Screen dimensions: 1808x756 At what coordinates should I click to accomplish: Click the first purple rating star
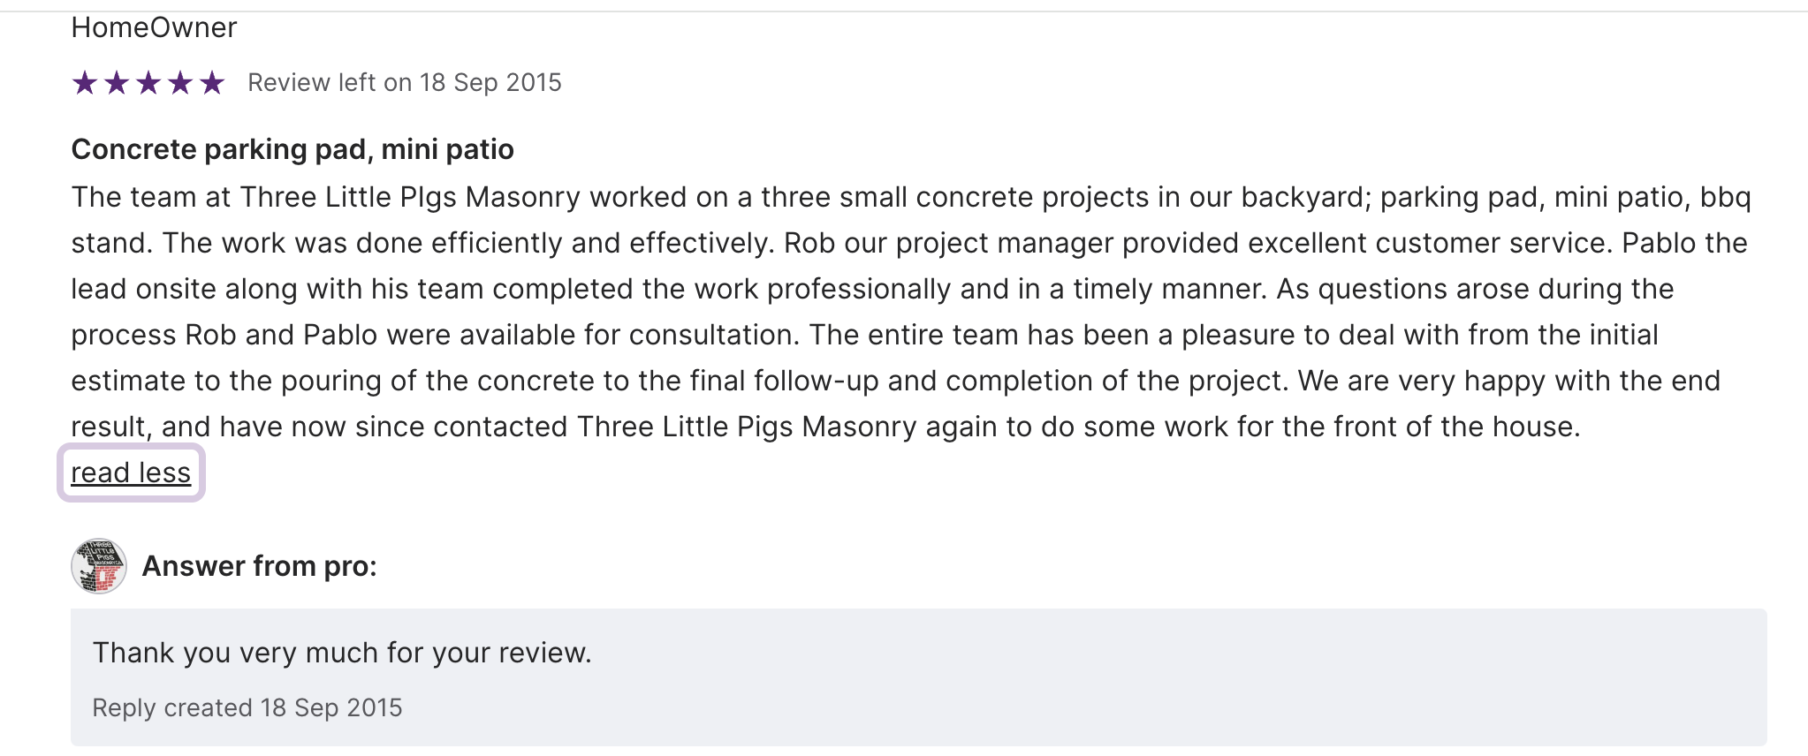85,83
